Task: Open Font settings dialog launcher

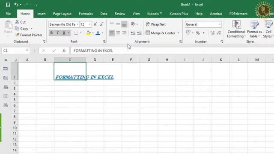Action: tap(104, 41)
